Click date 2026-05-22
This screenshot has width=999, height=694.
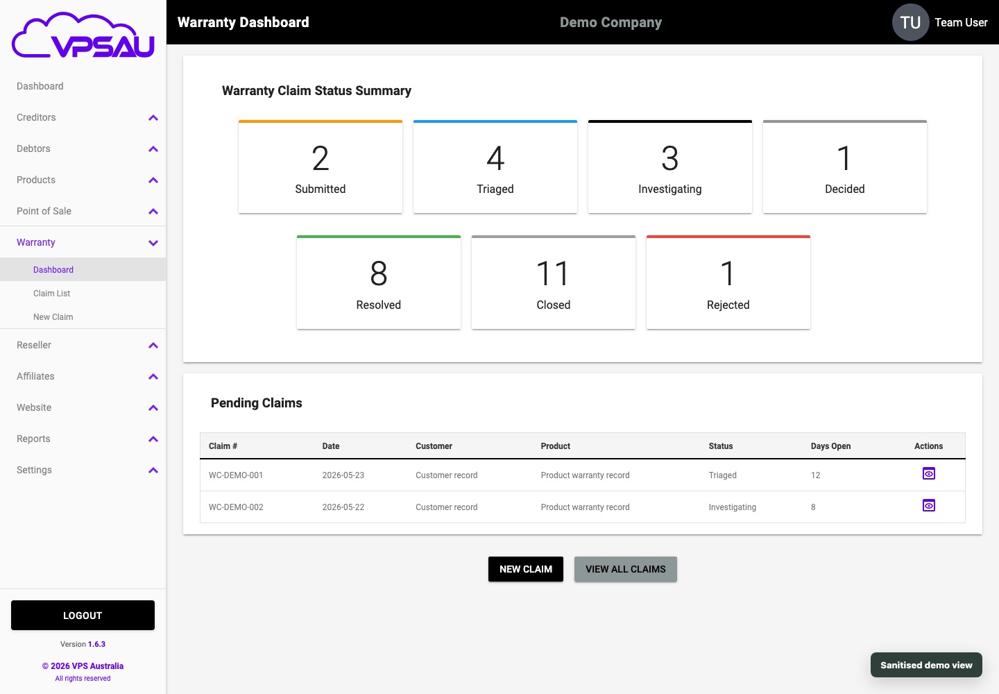coord(343,507)
